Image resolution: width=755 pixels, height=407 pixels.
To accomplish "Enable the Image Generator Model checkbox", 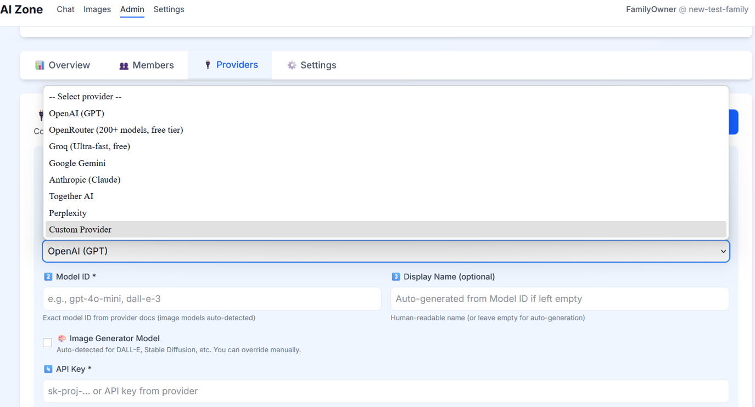I will tap(48, 343).
